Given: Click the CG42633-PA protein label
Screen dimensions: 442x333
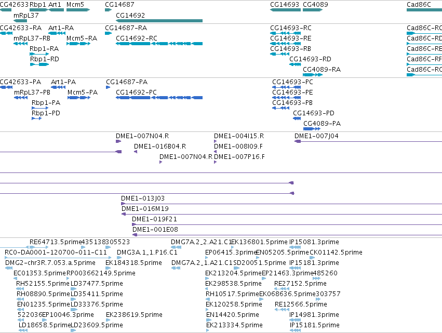Looking at the screenshot, I should [21, 82].
